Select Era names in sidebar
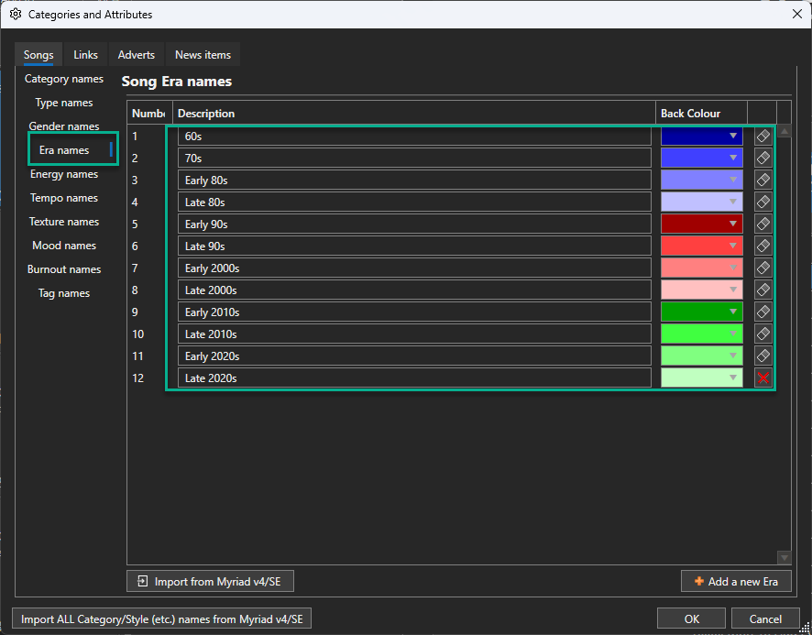 (x=64, y=150)
